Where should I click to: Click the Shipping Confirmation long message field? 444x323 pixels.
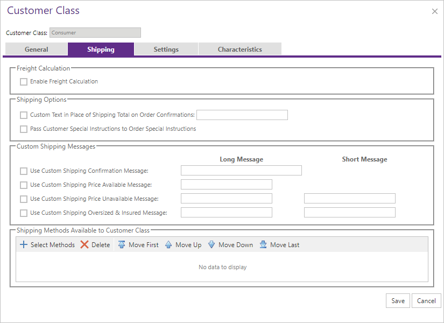click(241, 171)
